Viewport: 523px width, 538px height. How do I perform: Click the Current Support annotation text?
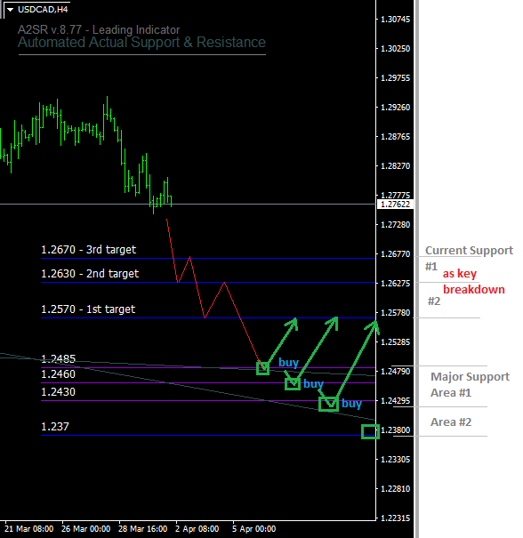coord(469,251)
